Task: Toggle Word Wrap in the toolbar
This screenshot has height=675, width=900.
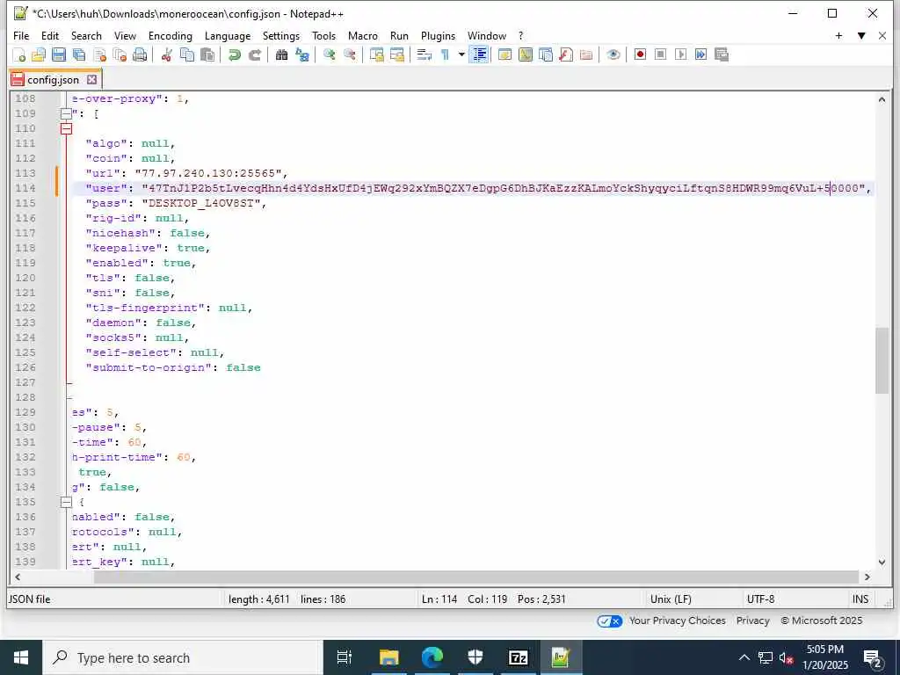Action: (425, 54)
